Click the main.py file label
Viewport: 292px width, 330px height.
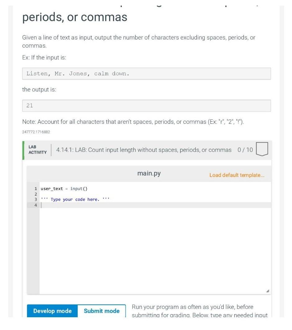[149, 173]
